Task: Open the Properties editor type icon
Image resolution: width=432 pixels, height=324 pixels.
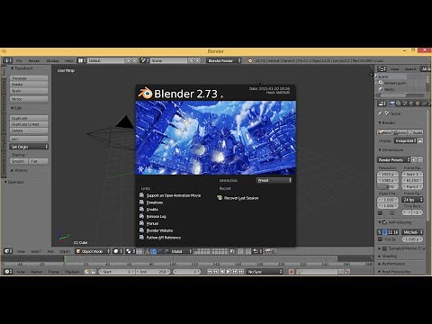Action: [382, 103]
